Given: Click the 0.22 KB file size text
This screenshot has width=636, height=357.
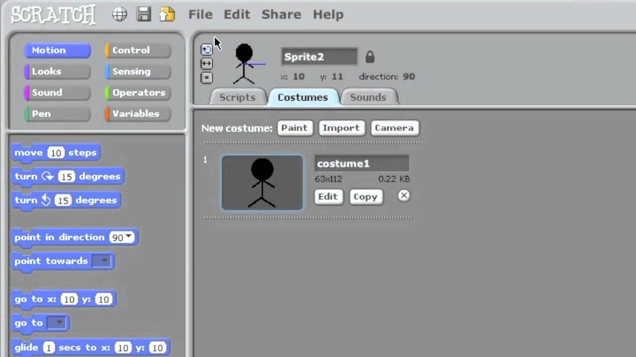Looking at the screenshot, I should coord(394,179).
